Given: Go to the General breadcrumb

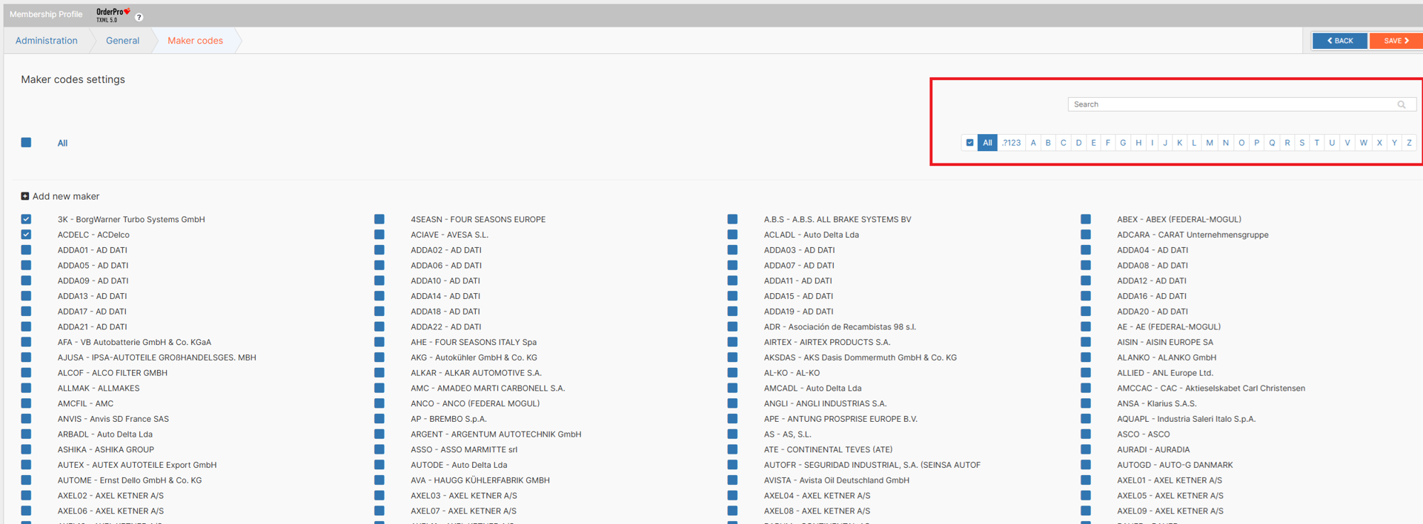Looking at the screenshot, I should [x=122, y=41].
